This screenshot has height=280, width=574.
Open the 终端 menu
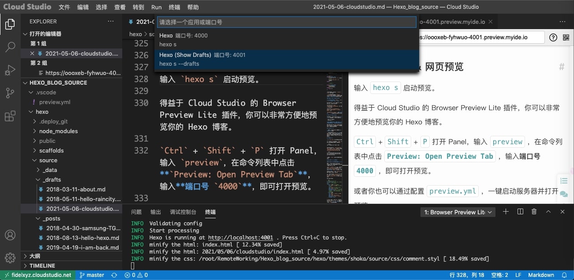click(175, 7)
